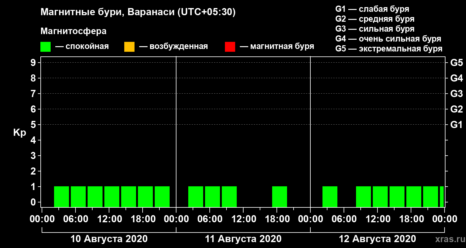Screen dimensions: 466x248
Task: Click the 06:00 tick label for 10 August
Action: 75,219
